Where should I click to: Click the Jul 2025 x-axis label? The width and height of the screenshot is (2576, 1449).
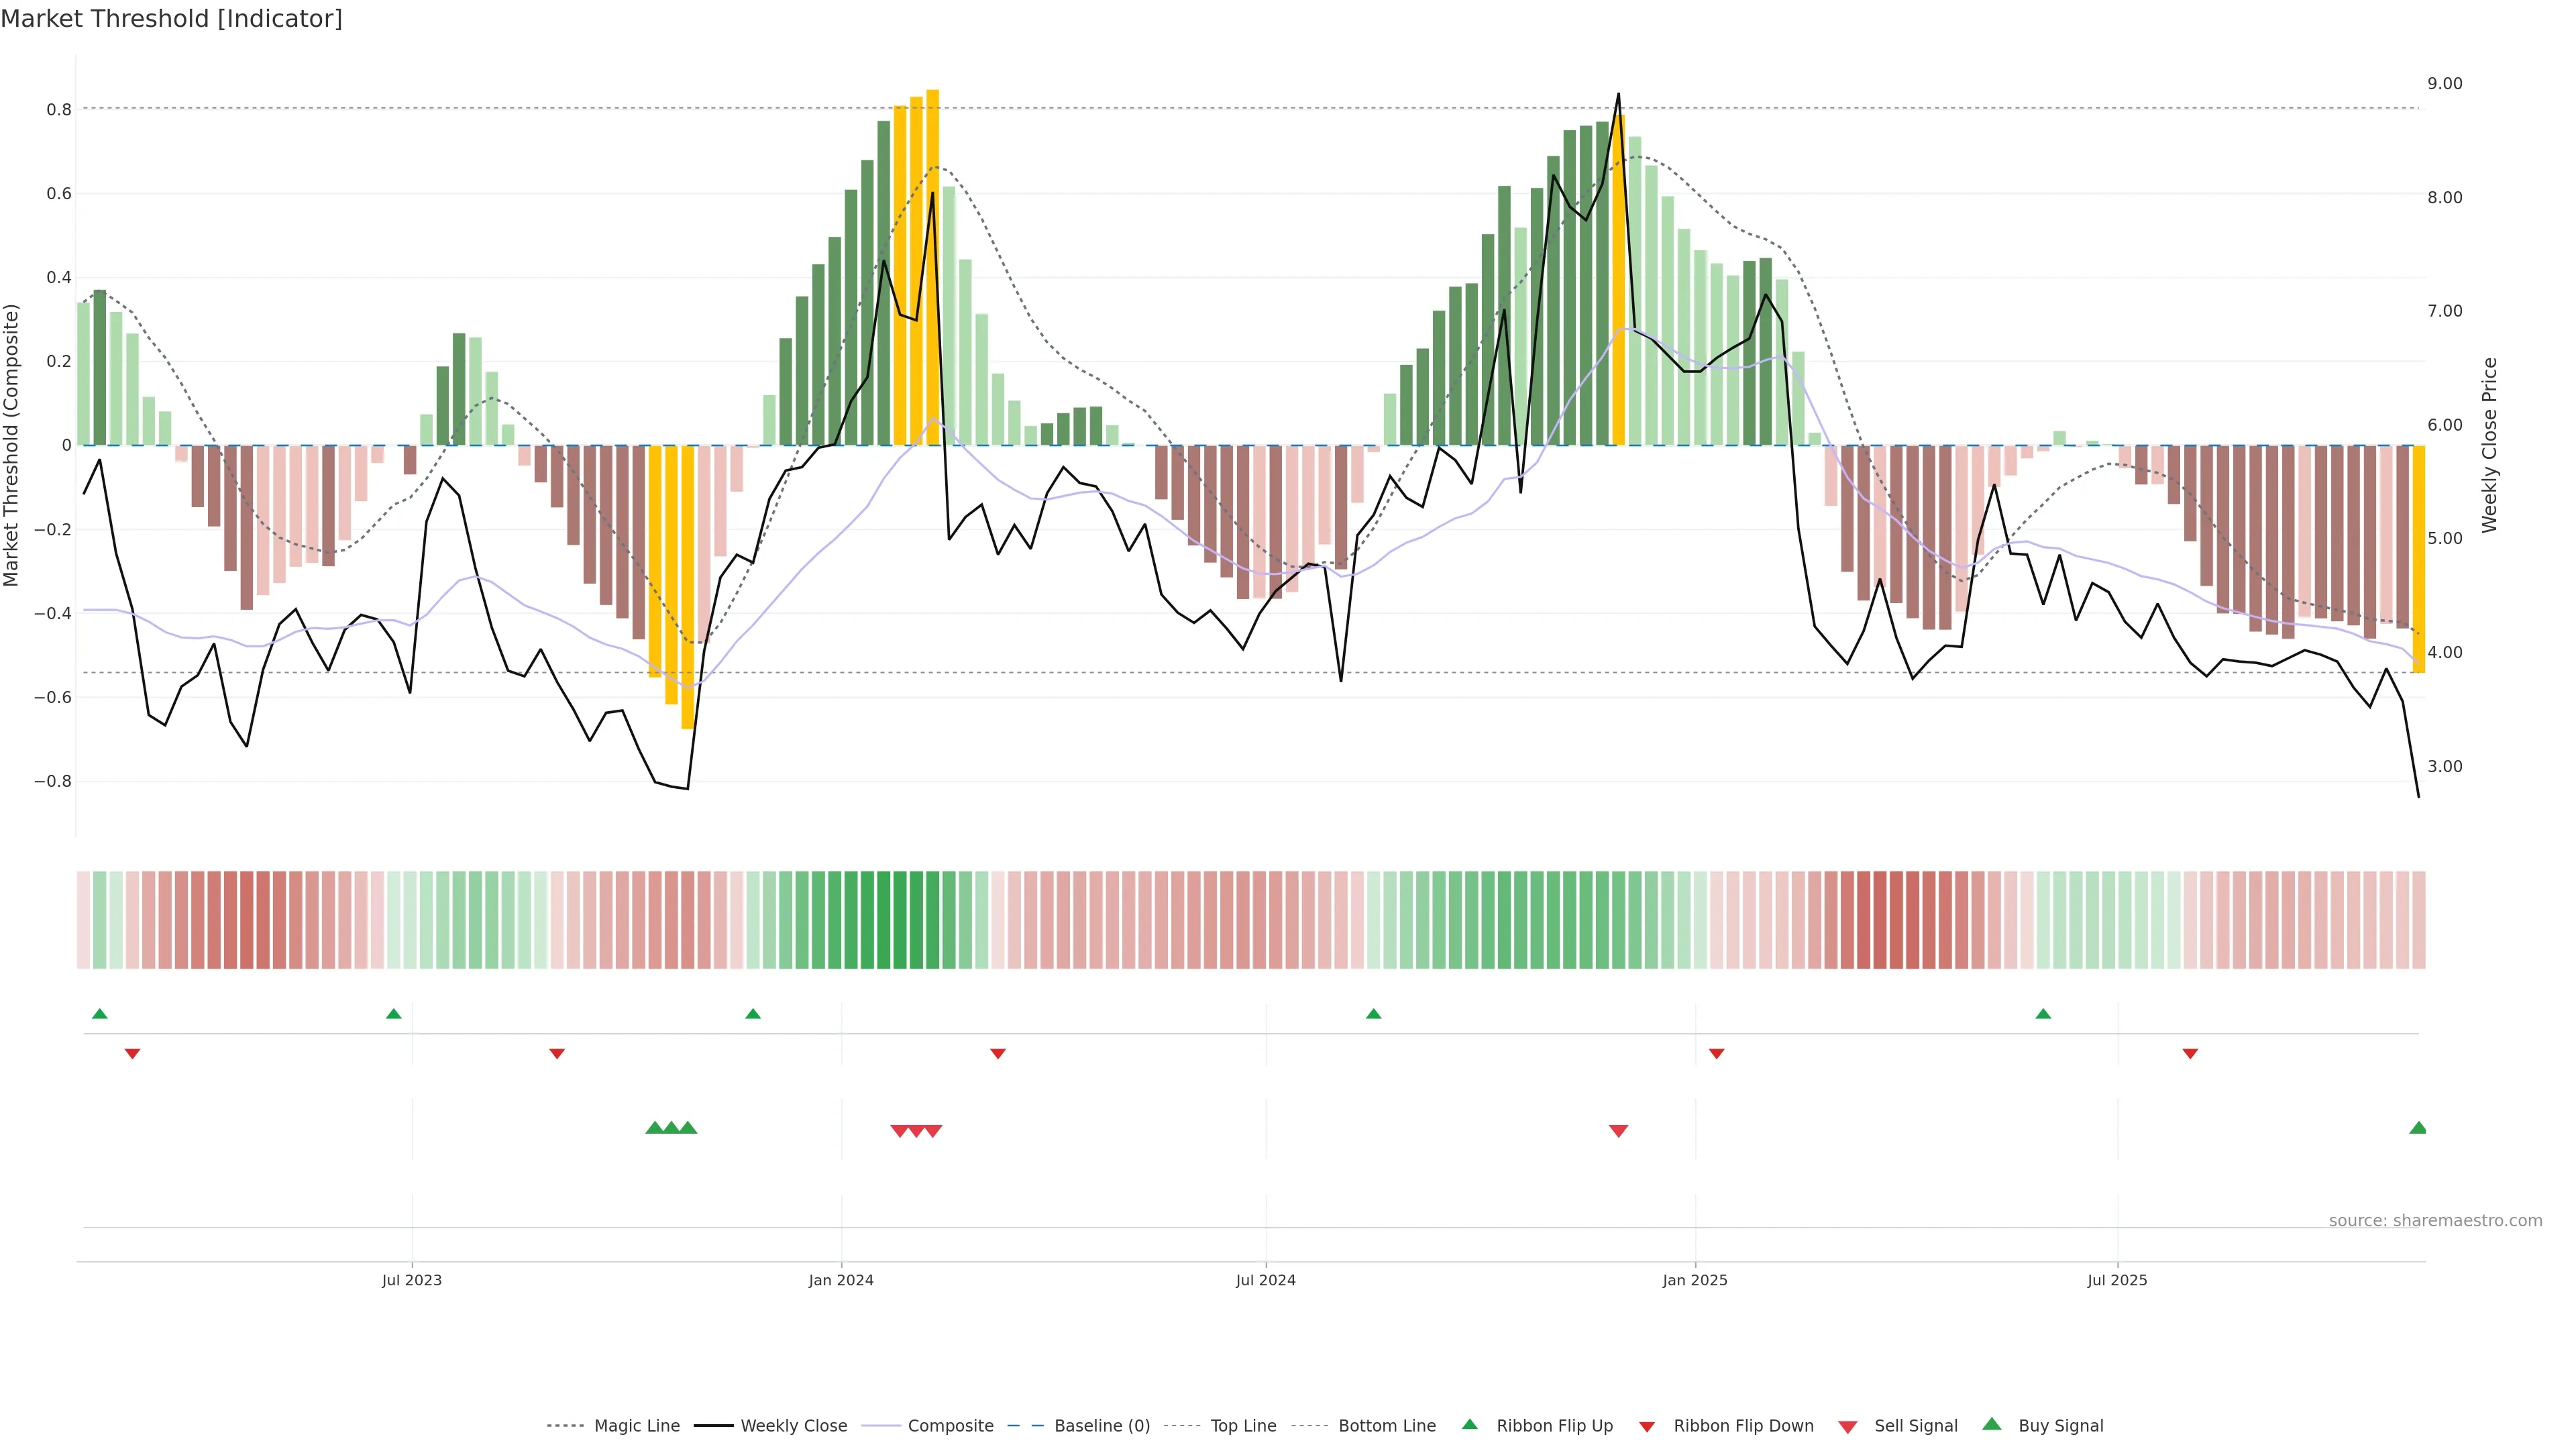click(x=2117, y=1280)
